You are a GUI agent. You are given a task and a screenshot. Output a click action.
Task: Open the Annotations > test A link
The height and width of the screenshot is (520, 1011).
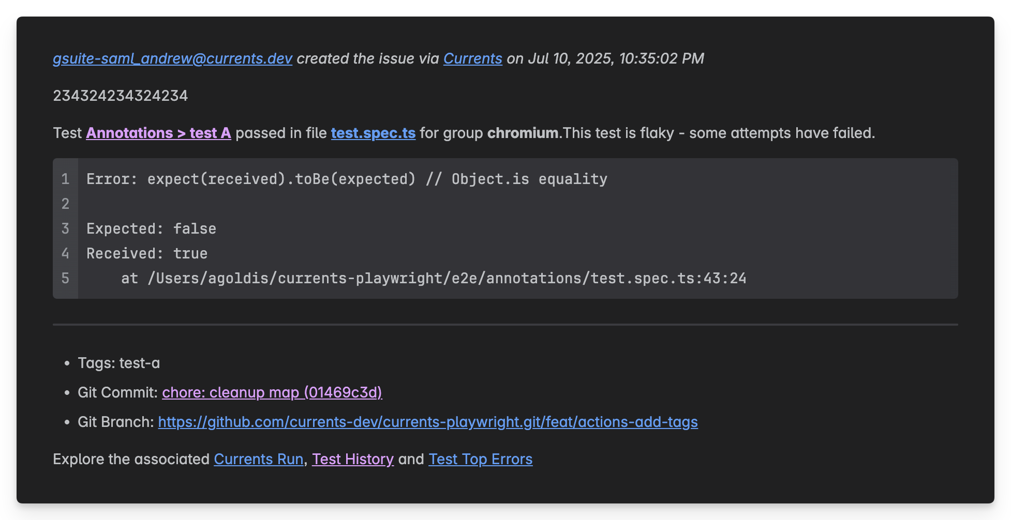158,133
